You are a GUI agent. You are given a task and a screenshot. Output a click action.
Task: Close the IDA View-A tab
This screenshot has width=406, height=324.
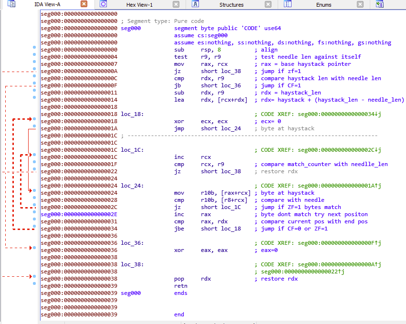point(84,4)
